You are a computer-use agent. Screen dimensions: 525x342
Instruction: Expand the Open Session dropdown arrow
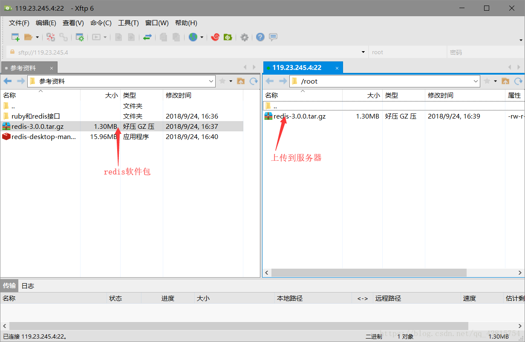click(37, 38)
